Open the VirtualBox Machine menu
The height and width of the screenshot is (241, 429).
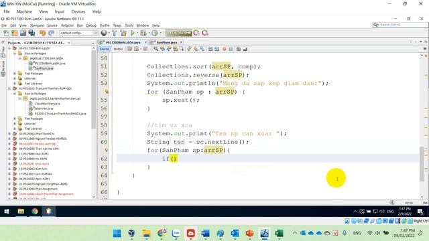click(x=24, y=11)
